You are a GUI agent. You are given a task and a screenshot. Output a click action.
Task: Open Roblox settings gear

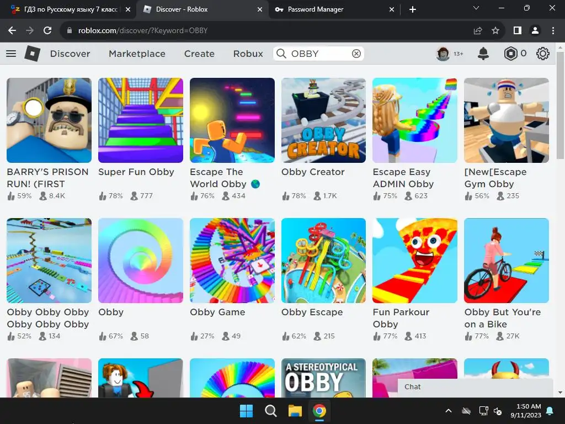pos(543,54)
